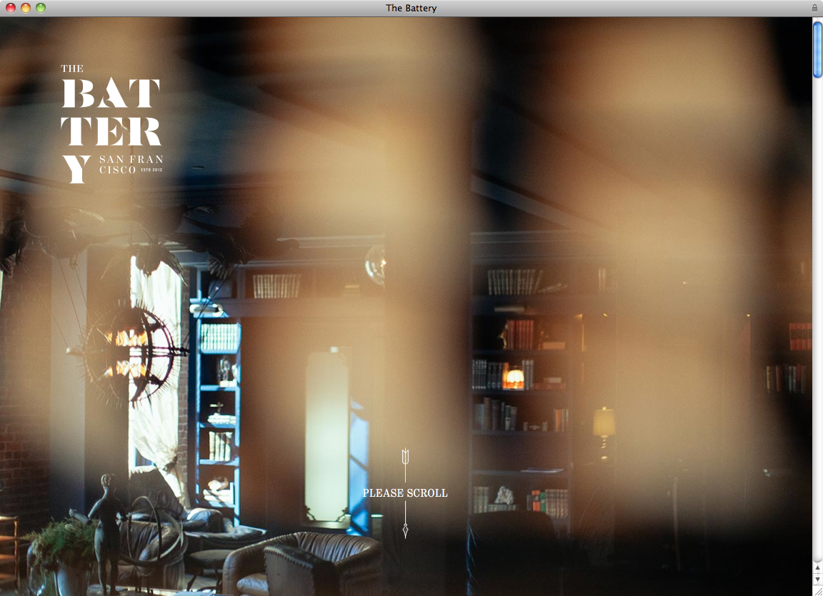Click the glowing spherical chandelier in the photo
Screen dimensions: 823x596
click(x=130, y=352)
